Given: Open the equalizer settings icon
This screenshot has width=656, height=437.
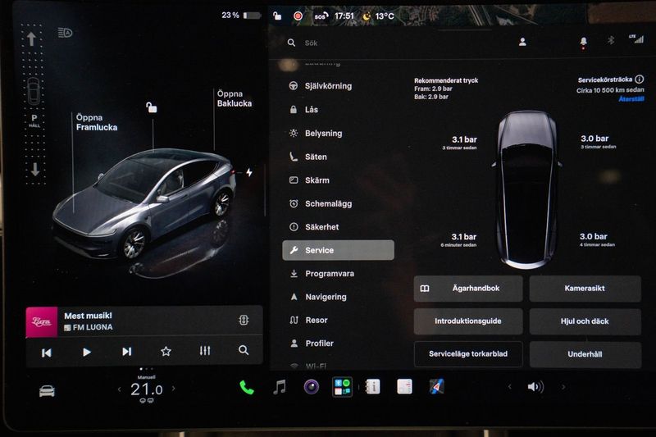Looking at the screenshot, I should [x=205, y=350].
